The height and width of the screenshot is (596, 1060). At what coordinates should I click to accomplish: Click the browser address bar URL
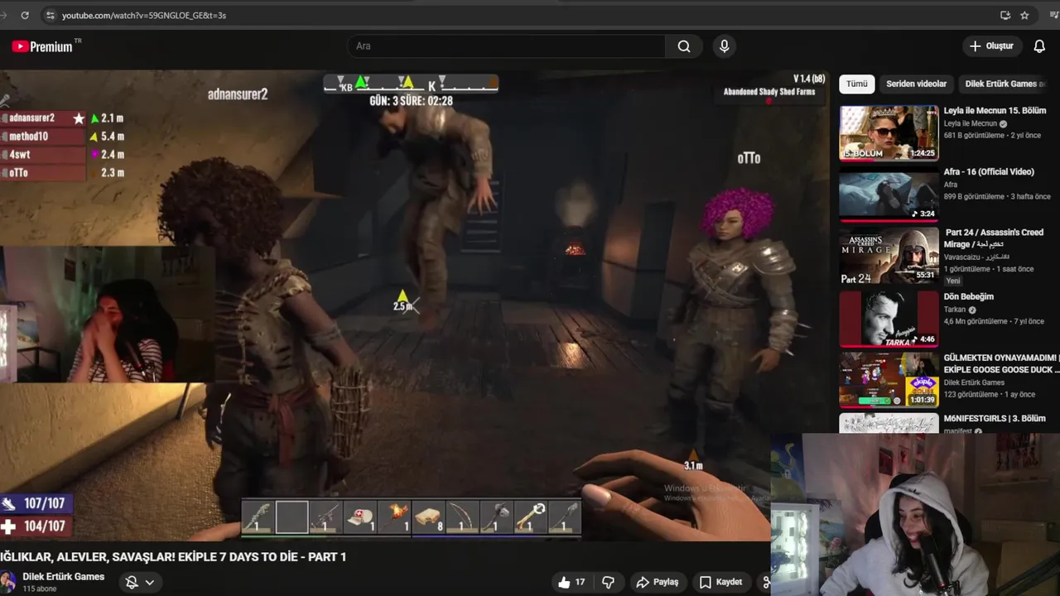click(144, 15)
